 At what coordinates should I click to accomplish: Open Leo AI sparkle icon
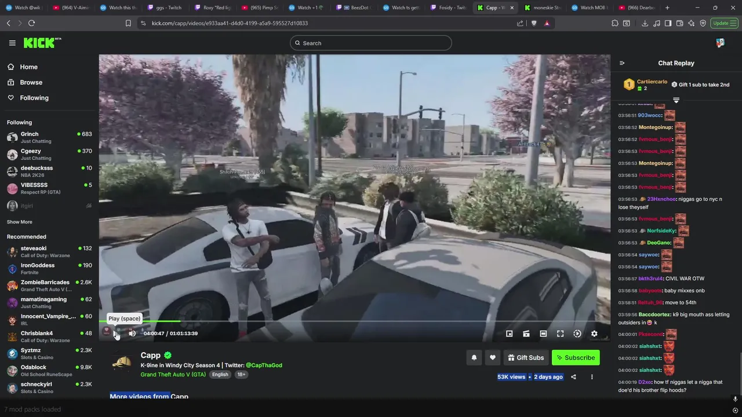691,23
